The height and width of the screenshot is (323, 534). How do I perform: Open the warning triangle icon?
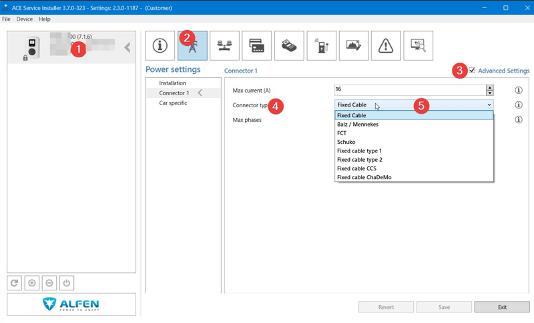(x=386, y=45)
